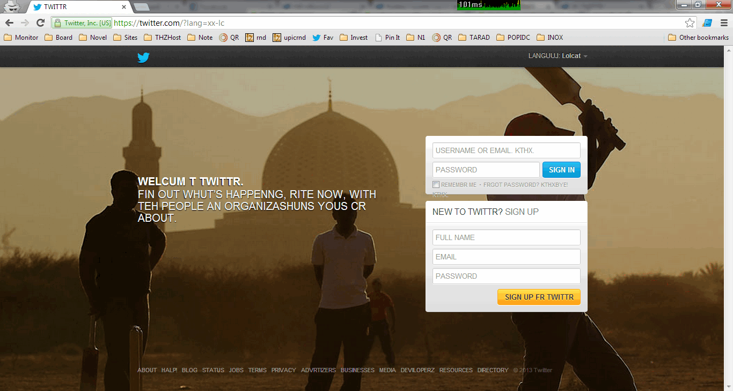Open the Invest bookmarks folder
The image size is (733, 391).
354,38
